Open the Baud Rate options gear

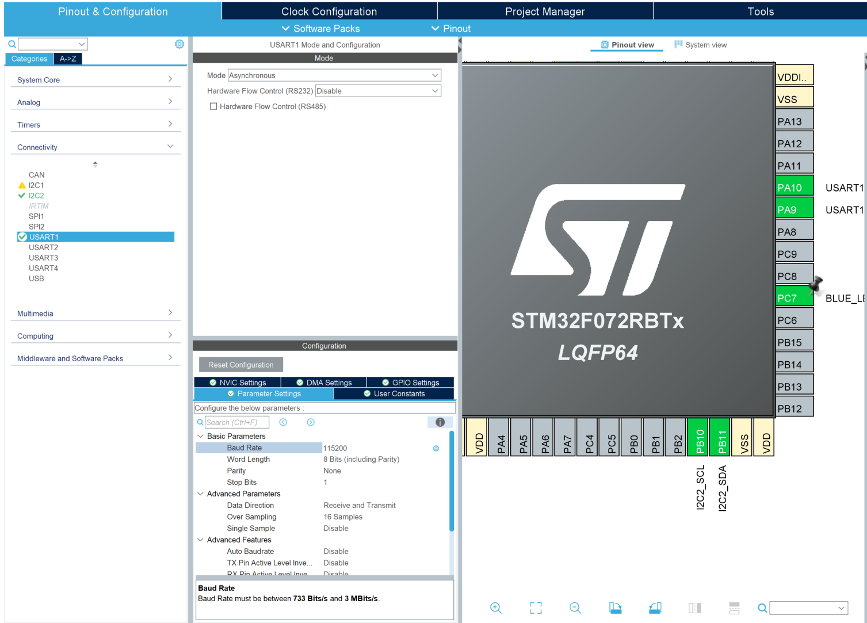click(436, 448)
